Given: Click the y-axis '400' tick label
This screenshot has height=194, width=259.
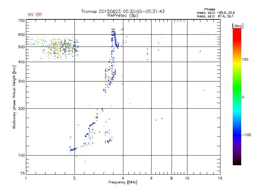Looking at the screenshot, I should pos(21,62).
